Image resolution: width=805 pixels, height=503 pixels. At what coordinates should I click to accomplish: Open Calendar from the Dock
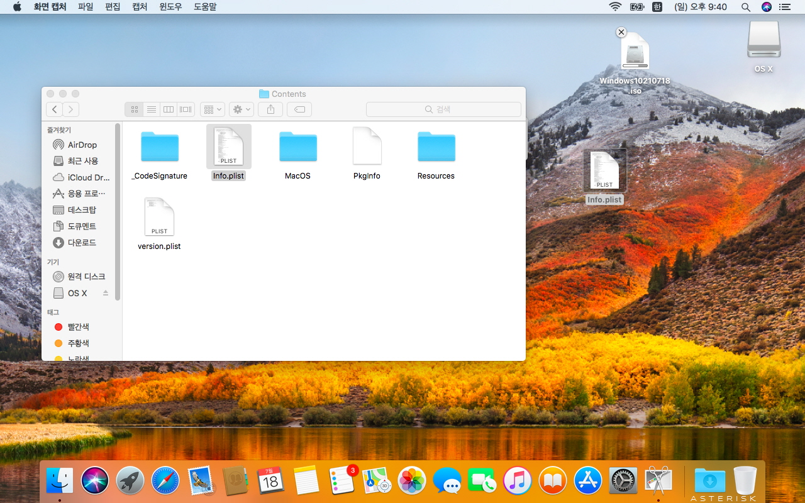[270, 481]
